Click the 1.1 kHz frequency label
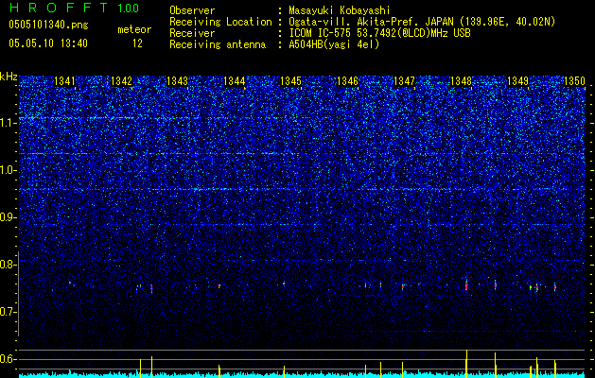 tap(9, 123)
